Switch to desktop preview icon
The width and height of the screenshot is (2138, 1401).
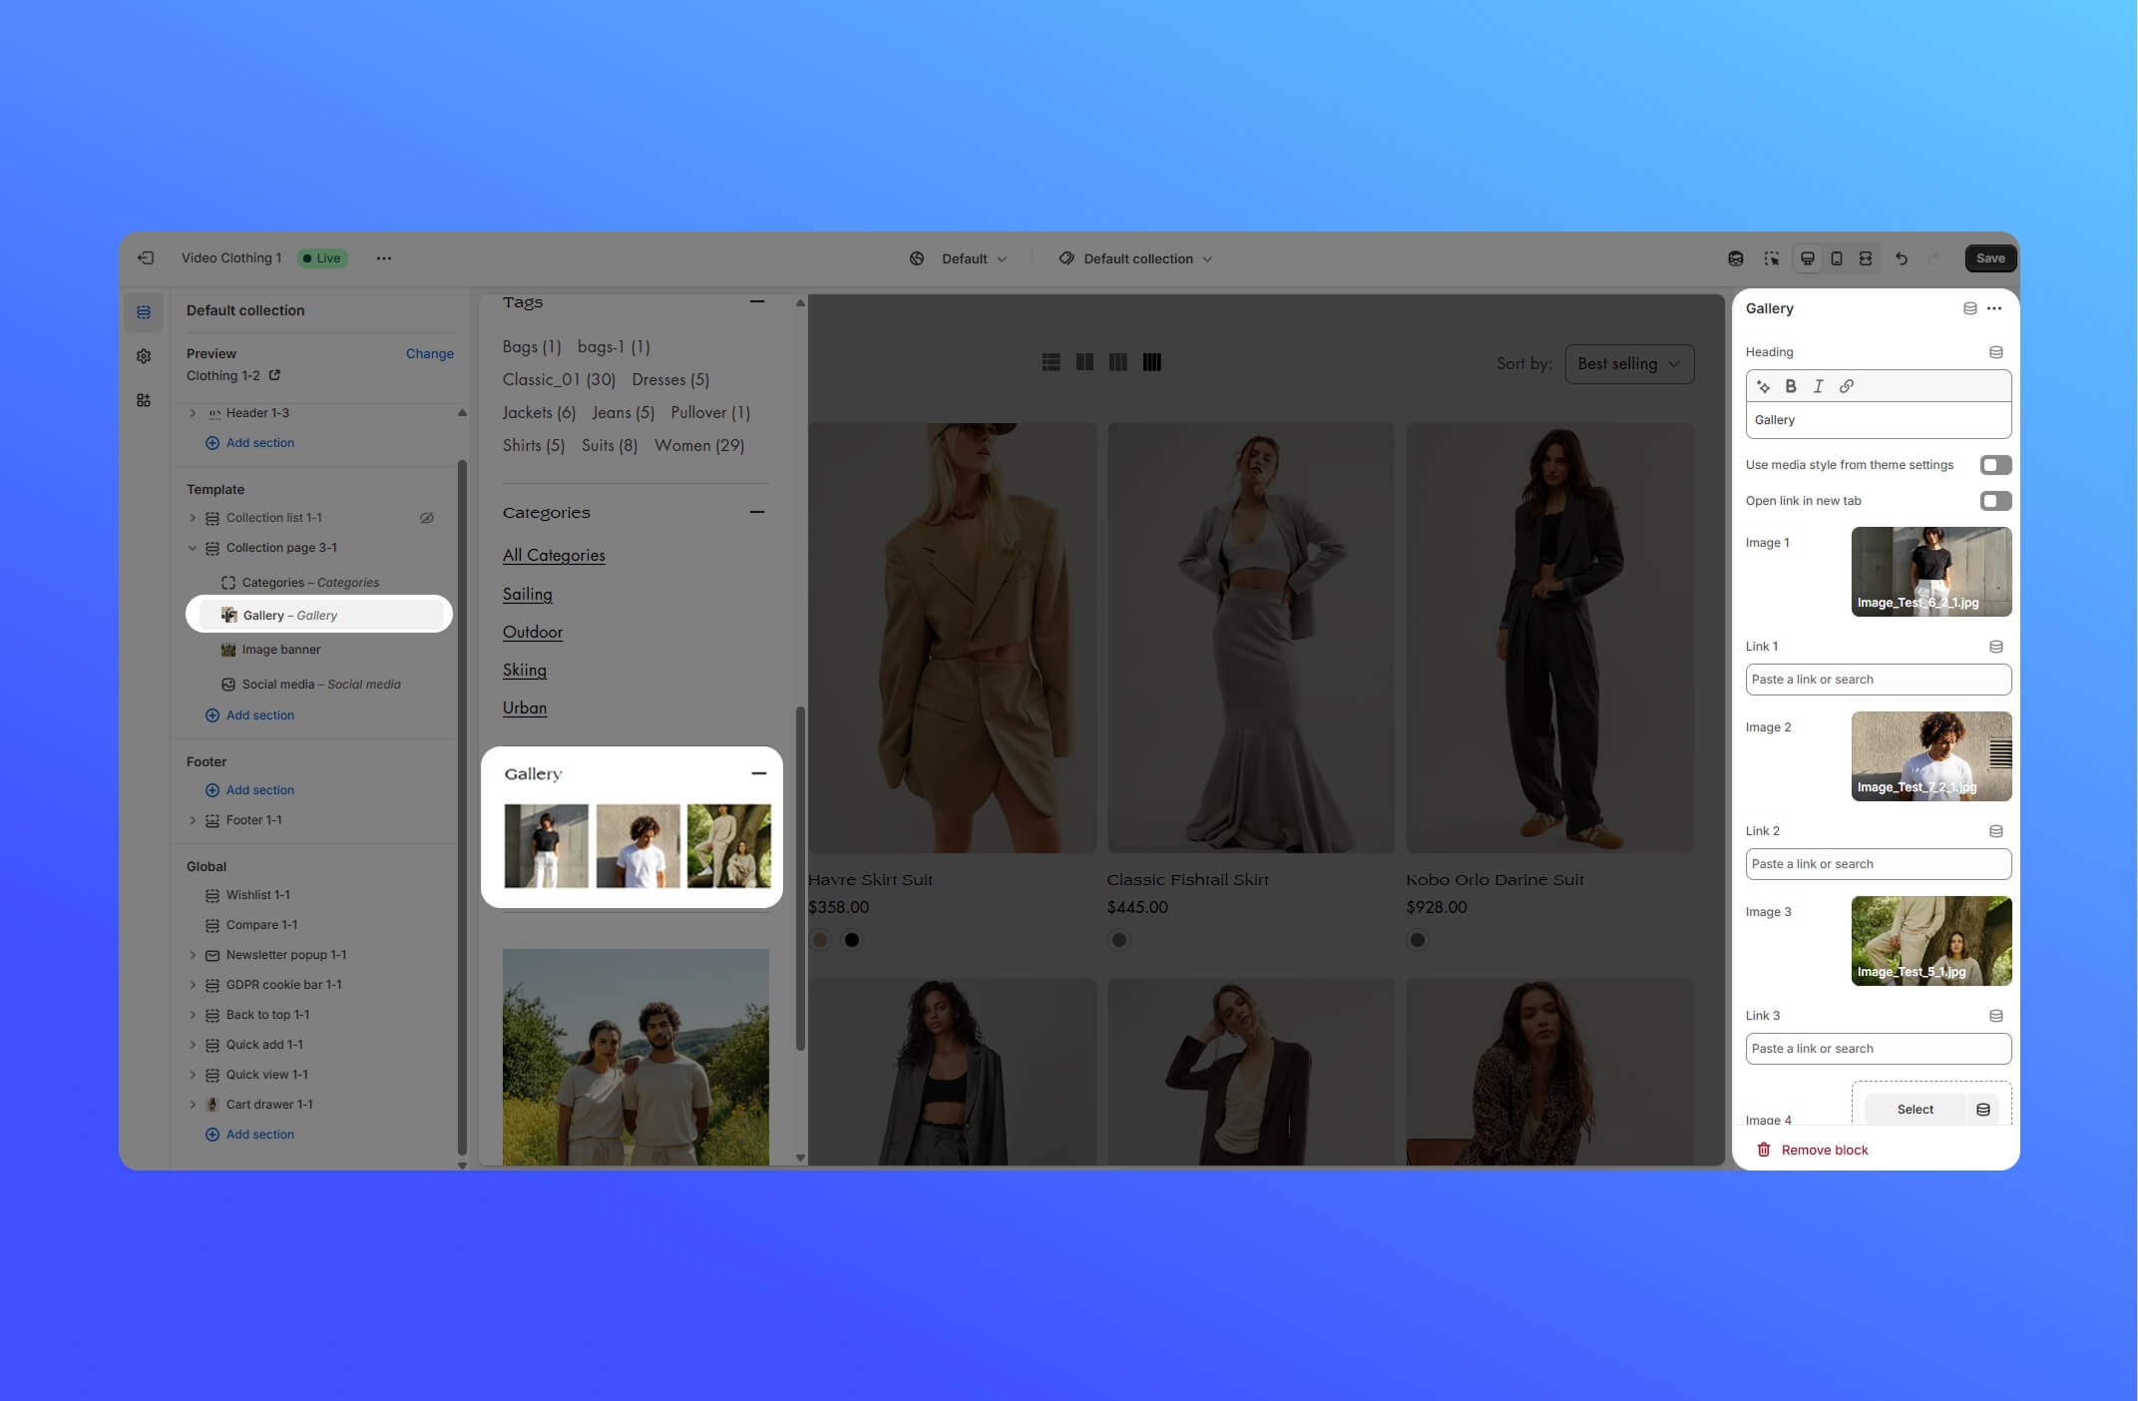(x=1807, y=258)
